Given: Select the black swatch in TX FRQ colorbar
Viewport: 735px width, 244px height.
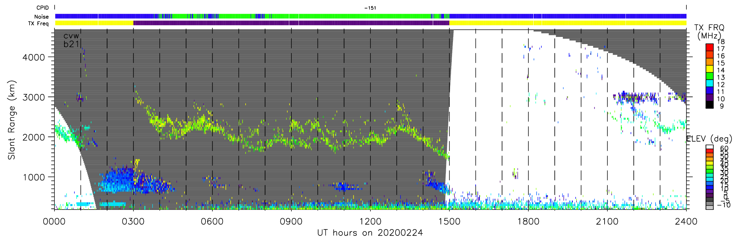Looking at the screenshot, I should click(x=709, y=105).
